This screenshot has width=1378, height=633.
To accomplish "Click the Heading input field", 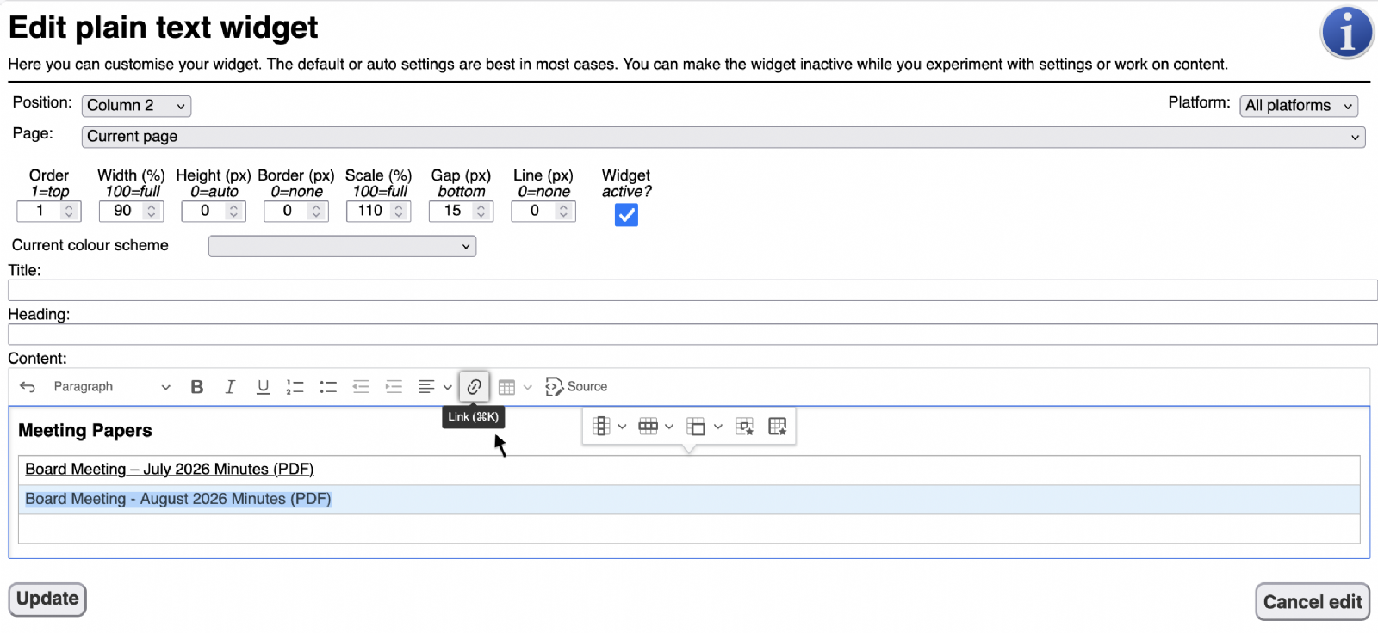I will [692, 335].
